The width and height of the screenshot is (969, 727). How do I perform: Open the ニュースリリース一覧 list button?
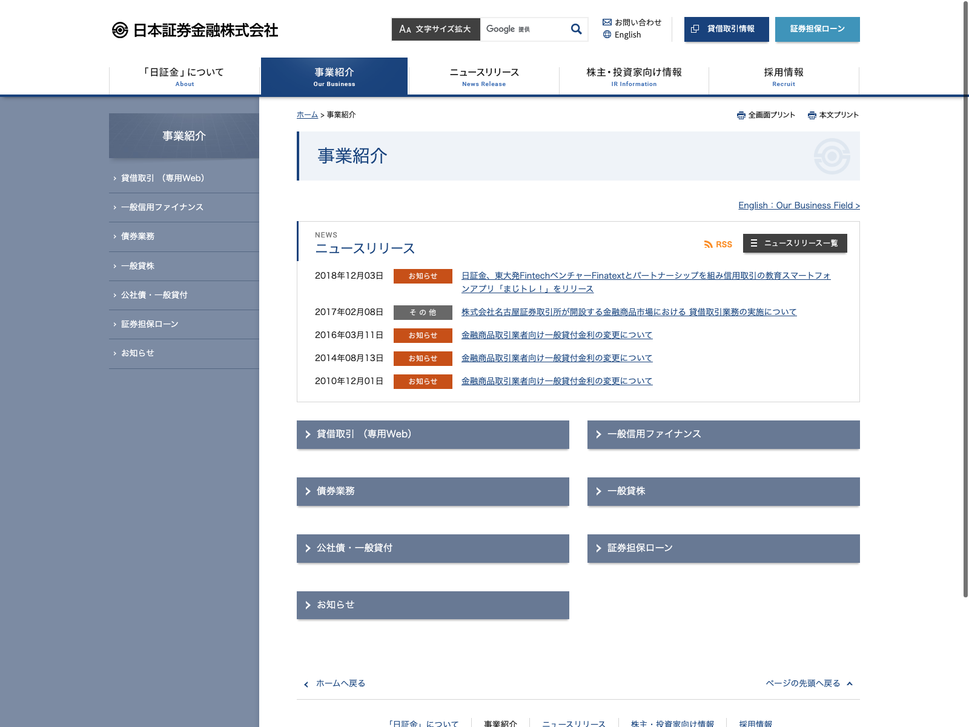tap(795, 244)
